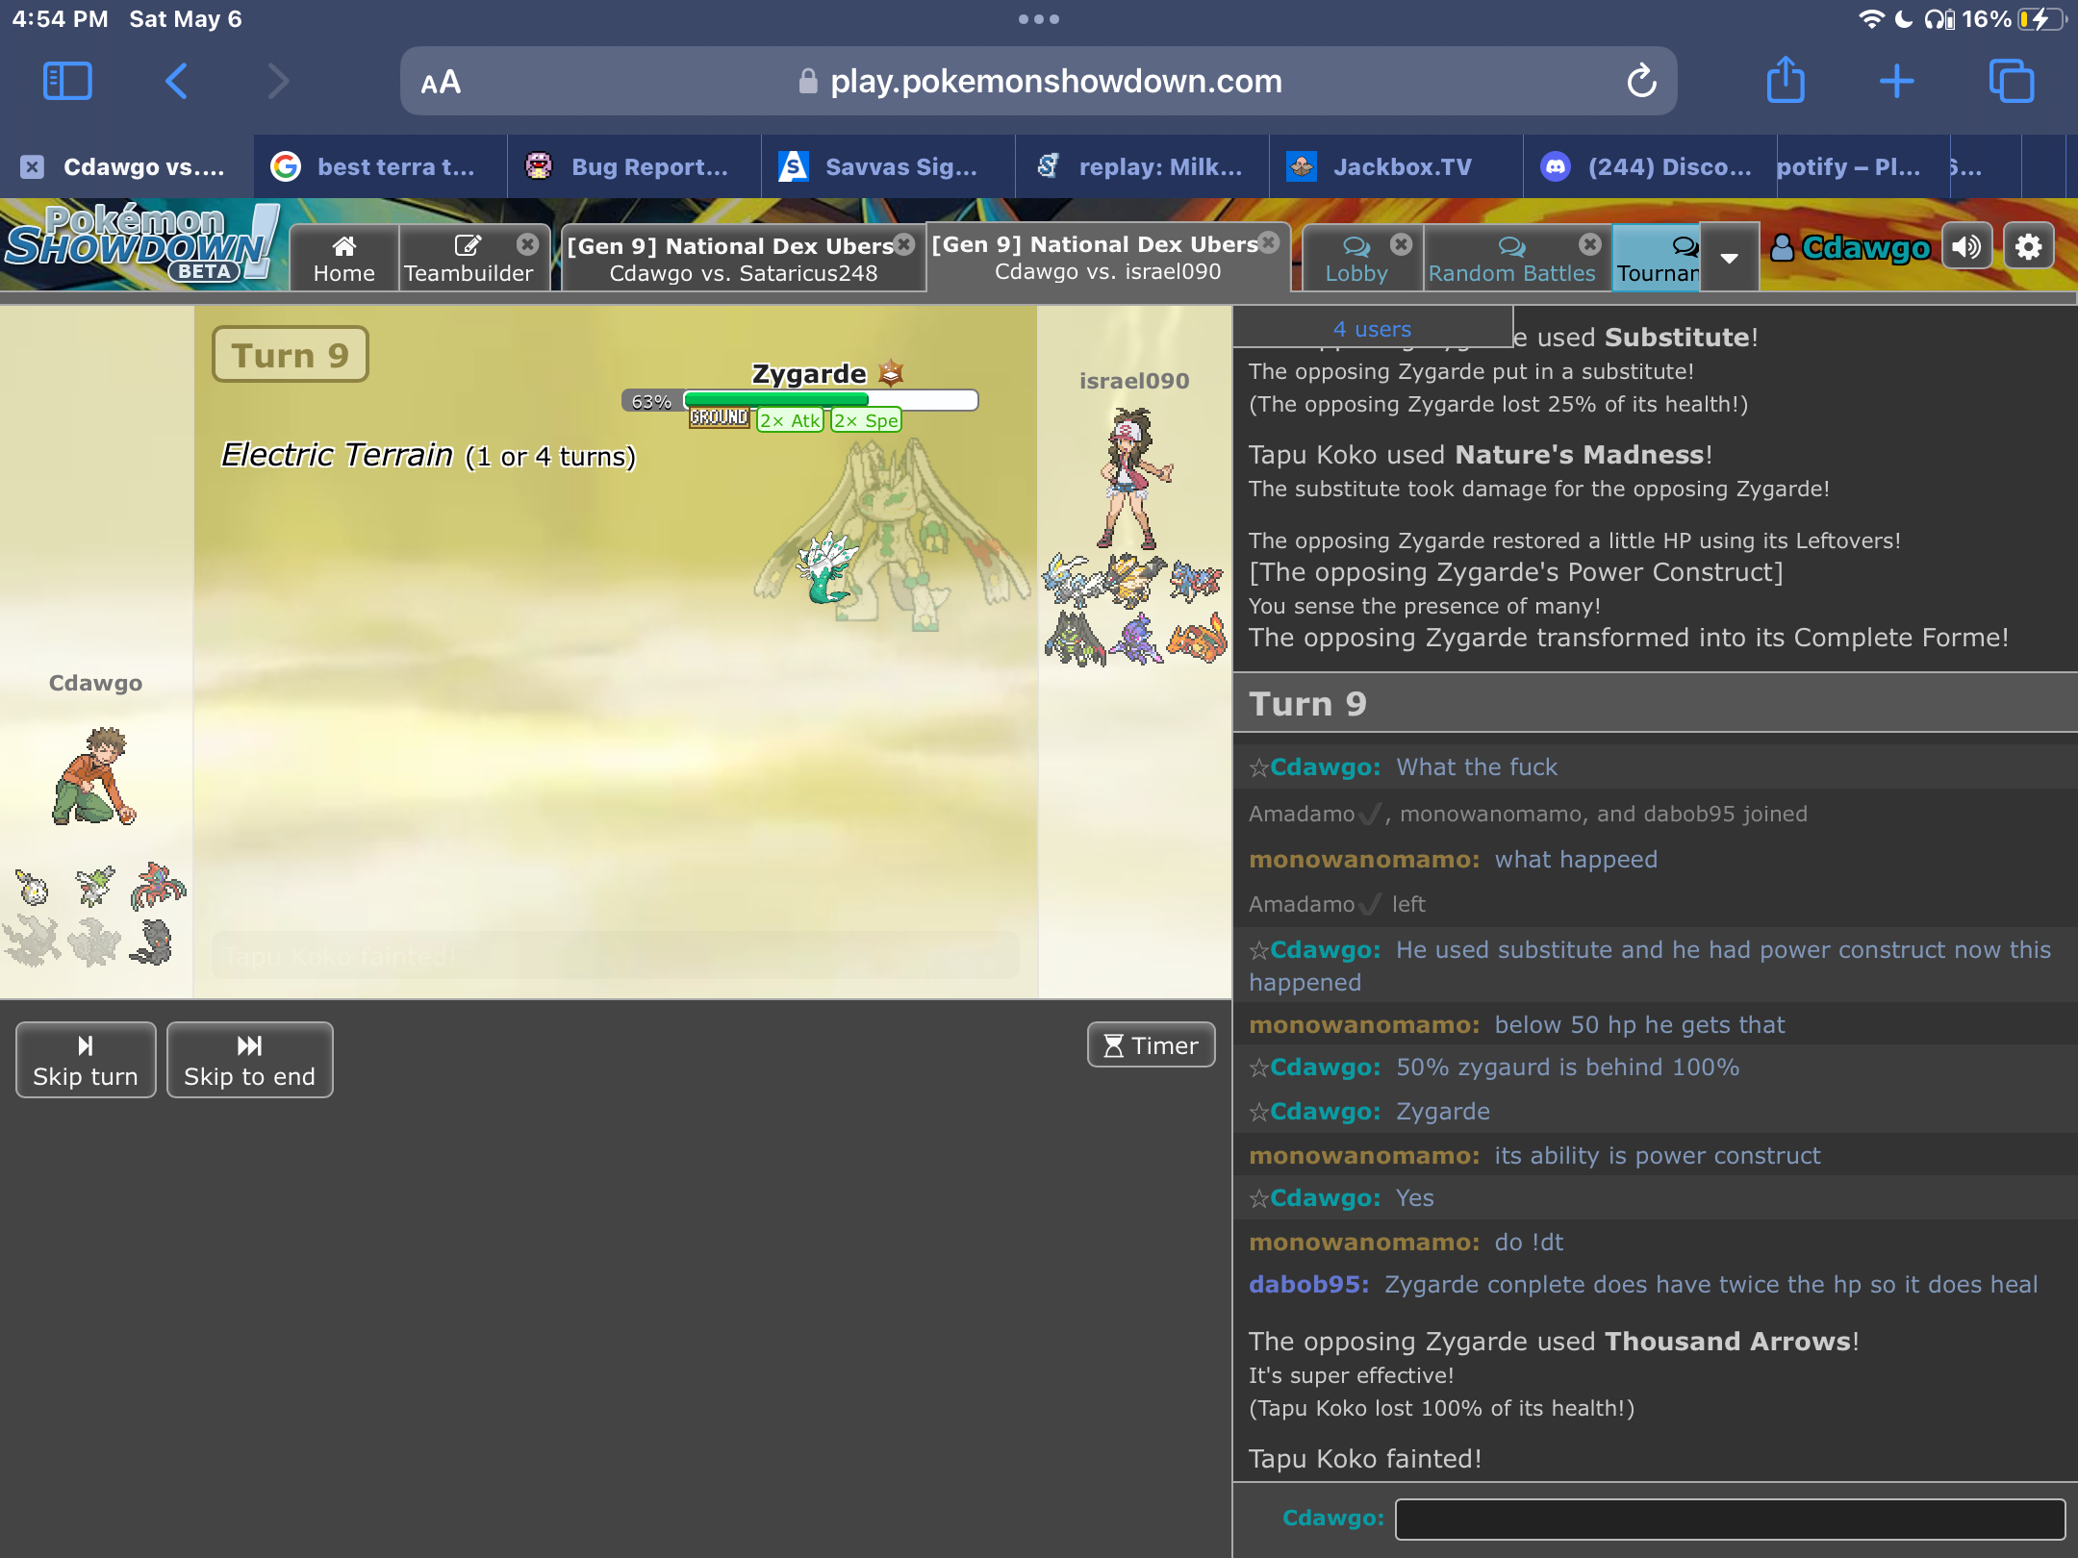Click the Turn 9 indicator

290,355
